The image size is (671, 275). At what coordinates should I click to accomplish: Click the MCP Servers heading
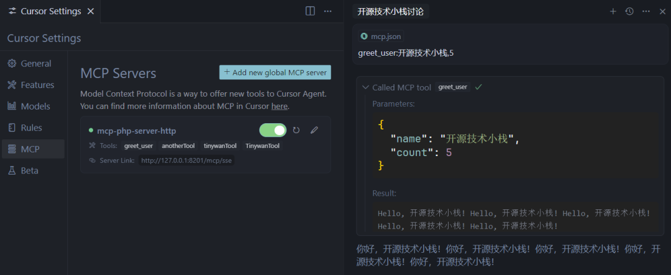pos(118,73)
